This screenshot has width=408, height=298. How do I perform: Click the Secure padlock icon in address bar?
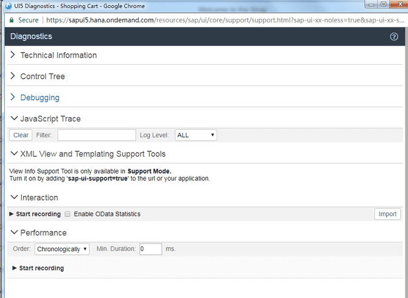[x=11, y=20]
